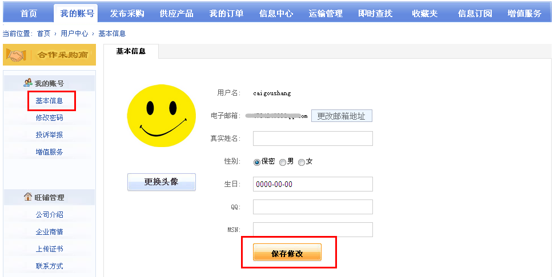The width and height of the screenshot is (554, 277).
Task: Open 投诉举报 sidebar link
Action: [x=49, y=135]
